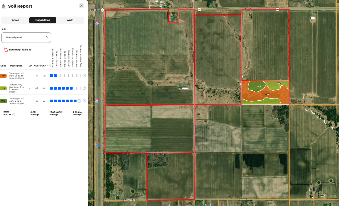Click Ontonagon silt loam 2 to 6 description
339x206 pixels.
pos(16,101)
